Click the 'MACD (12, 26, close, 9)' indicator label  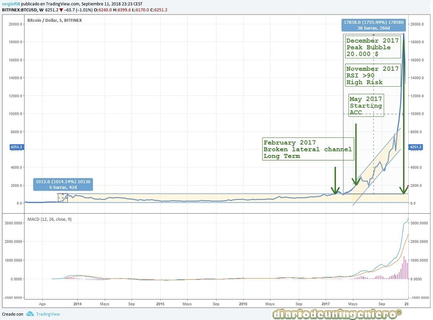(x=49, y=219)
